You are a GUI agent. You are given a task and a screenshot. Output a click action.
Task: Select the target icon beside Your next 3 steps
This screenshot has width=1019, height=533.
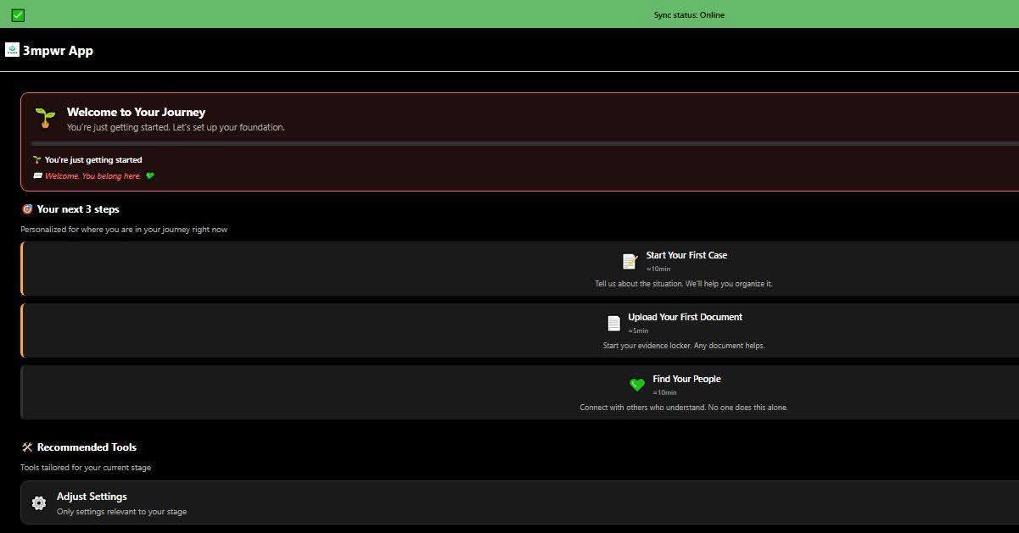26,208
